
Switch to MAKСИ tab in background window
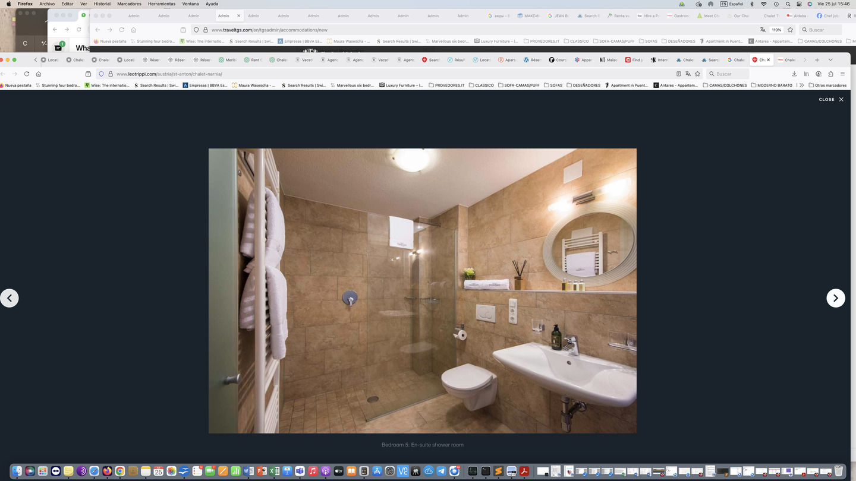coord(528,16)
